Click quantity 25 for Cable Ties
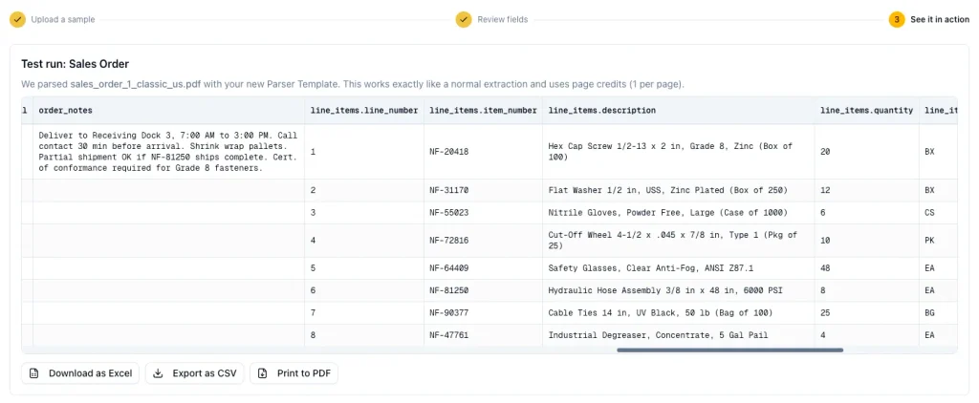This screenshot has width=979, height=403. [x=866, y=313]
